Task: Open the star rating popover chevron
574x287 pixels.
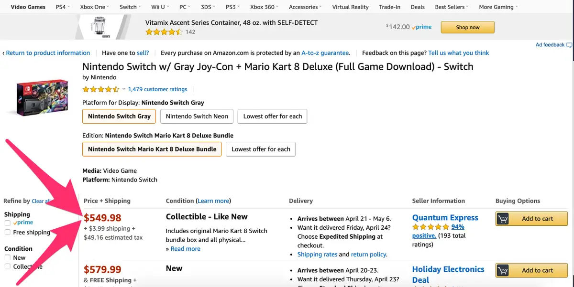Action: tap(124, 89)
